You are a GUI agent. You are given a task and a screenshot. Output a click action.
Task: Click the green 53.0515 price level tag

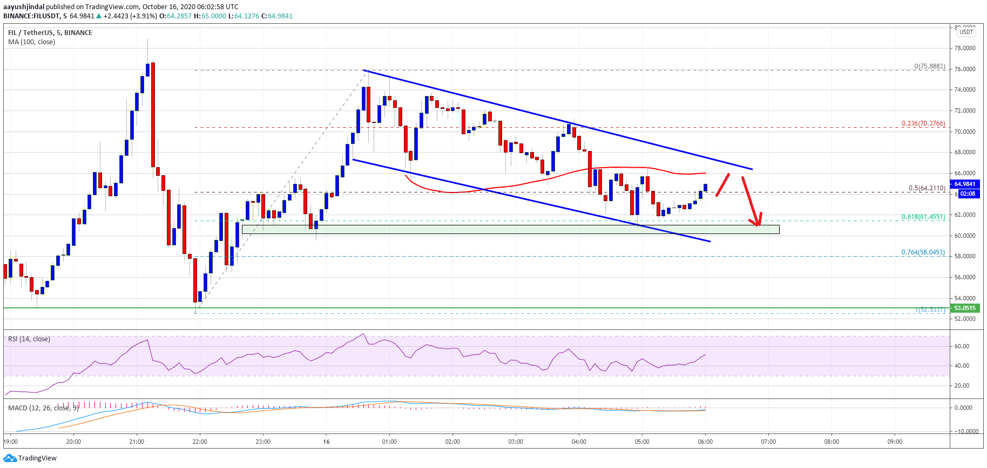[x=965, y=308]
